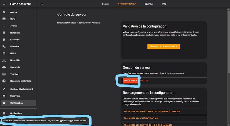Select File editor label in sidebar
This screenshot has height=126, width=230.
pos(15,47)
